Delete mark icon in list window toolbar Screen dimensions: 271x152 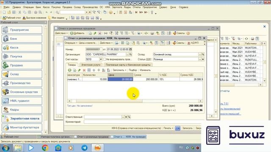point(100,33)
